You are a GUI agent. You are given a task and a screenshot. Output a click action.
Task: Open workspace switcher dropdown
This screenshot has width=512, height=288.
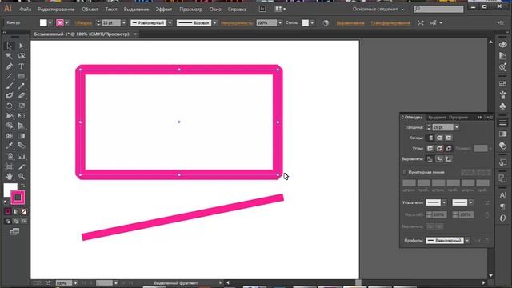(378, 9)
